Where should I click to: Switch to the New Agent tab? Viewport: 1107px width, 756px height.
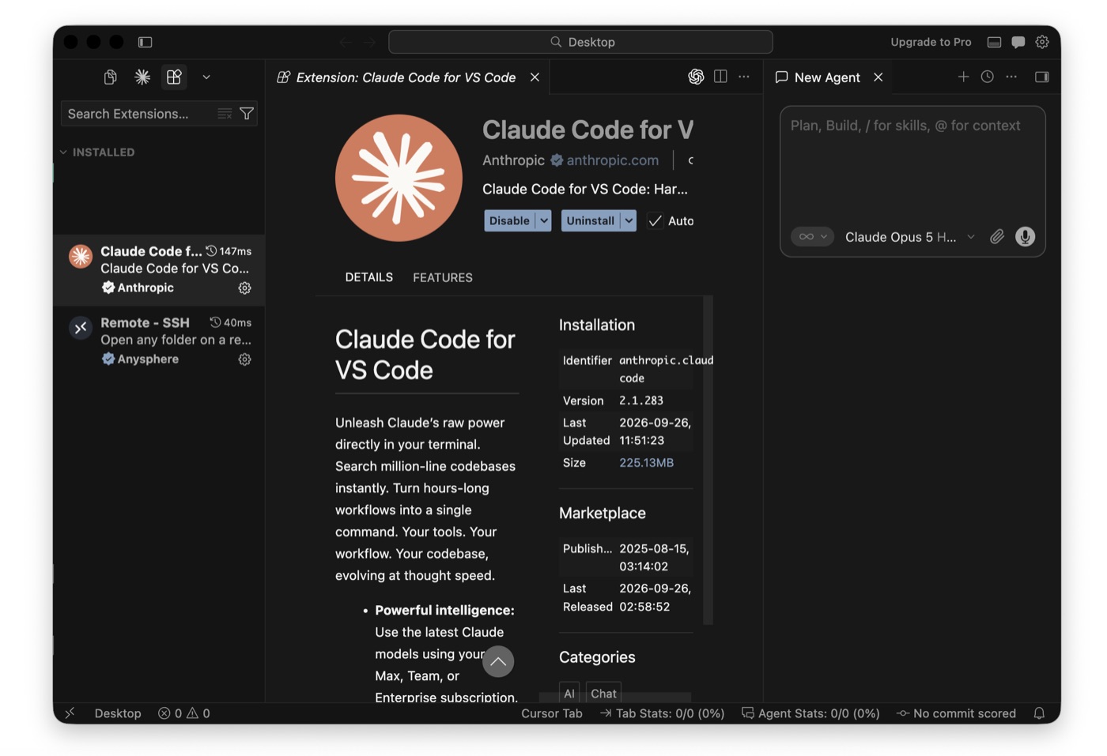pos(827,77)
